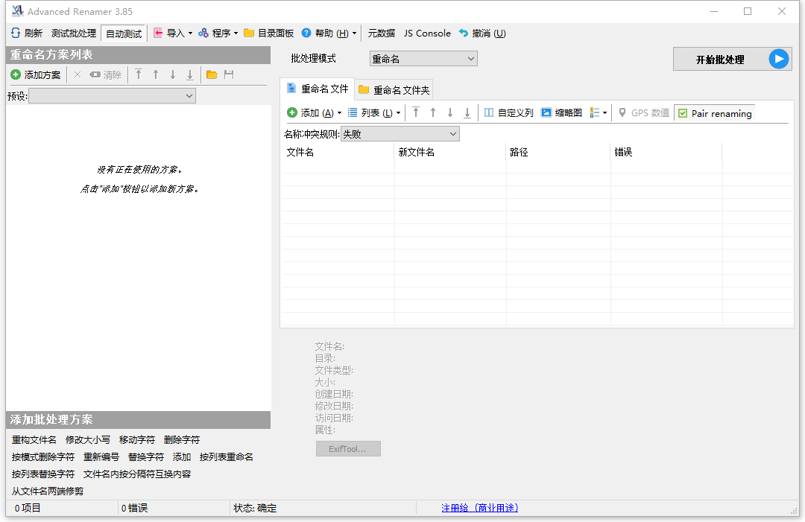
Task: Add 按列表重命名 method
Action: pyautogui.click(x=227, y=457)
